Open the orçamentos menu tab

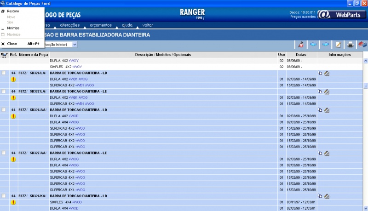pyautogui.click(x=101, y=25)
